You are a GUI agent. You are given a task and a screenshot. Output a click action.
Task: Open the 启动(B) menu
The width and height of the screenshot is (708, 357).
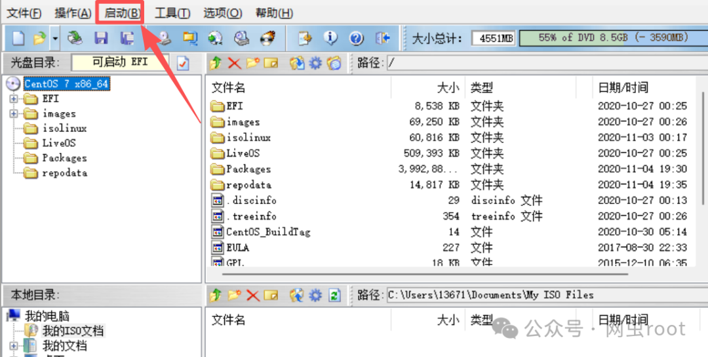click(x=123, y=13)
